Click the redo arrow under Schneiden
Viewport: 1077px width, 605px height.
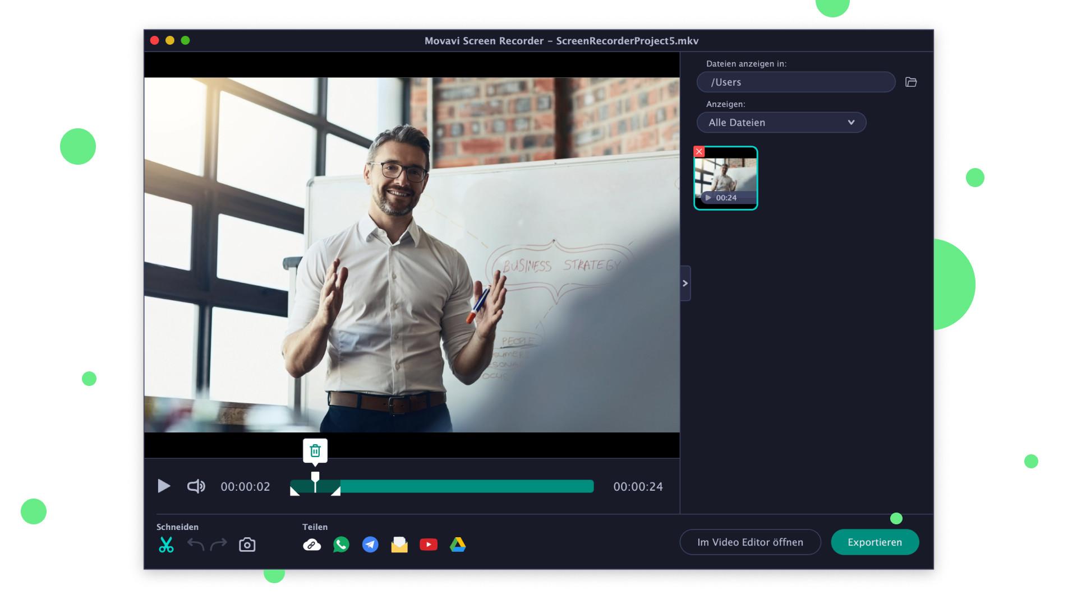218,544
